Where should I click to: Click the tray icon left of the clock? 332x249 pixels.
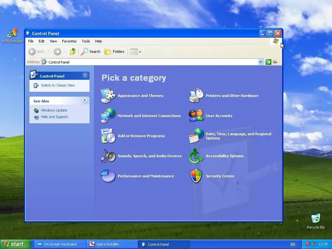tap(314, 244)
